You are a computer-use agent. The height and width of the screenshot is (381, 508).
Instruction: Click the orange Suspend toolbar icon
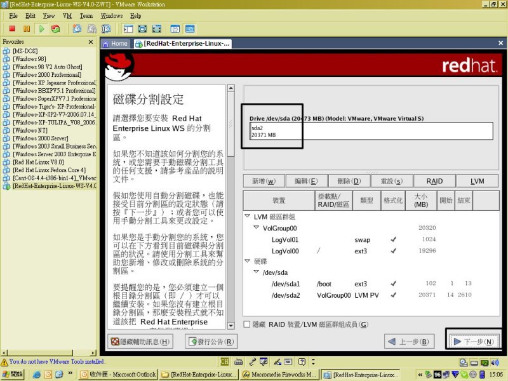tap(27, 29)
